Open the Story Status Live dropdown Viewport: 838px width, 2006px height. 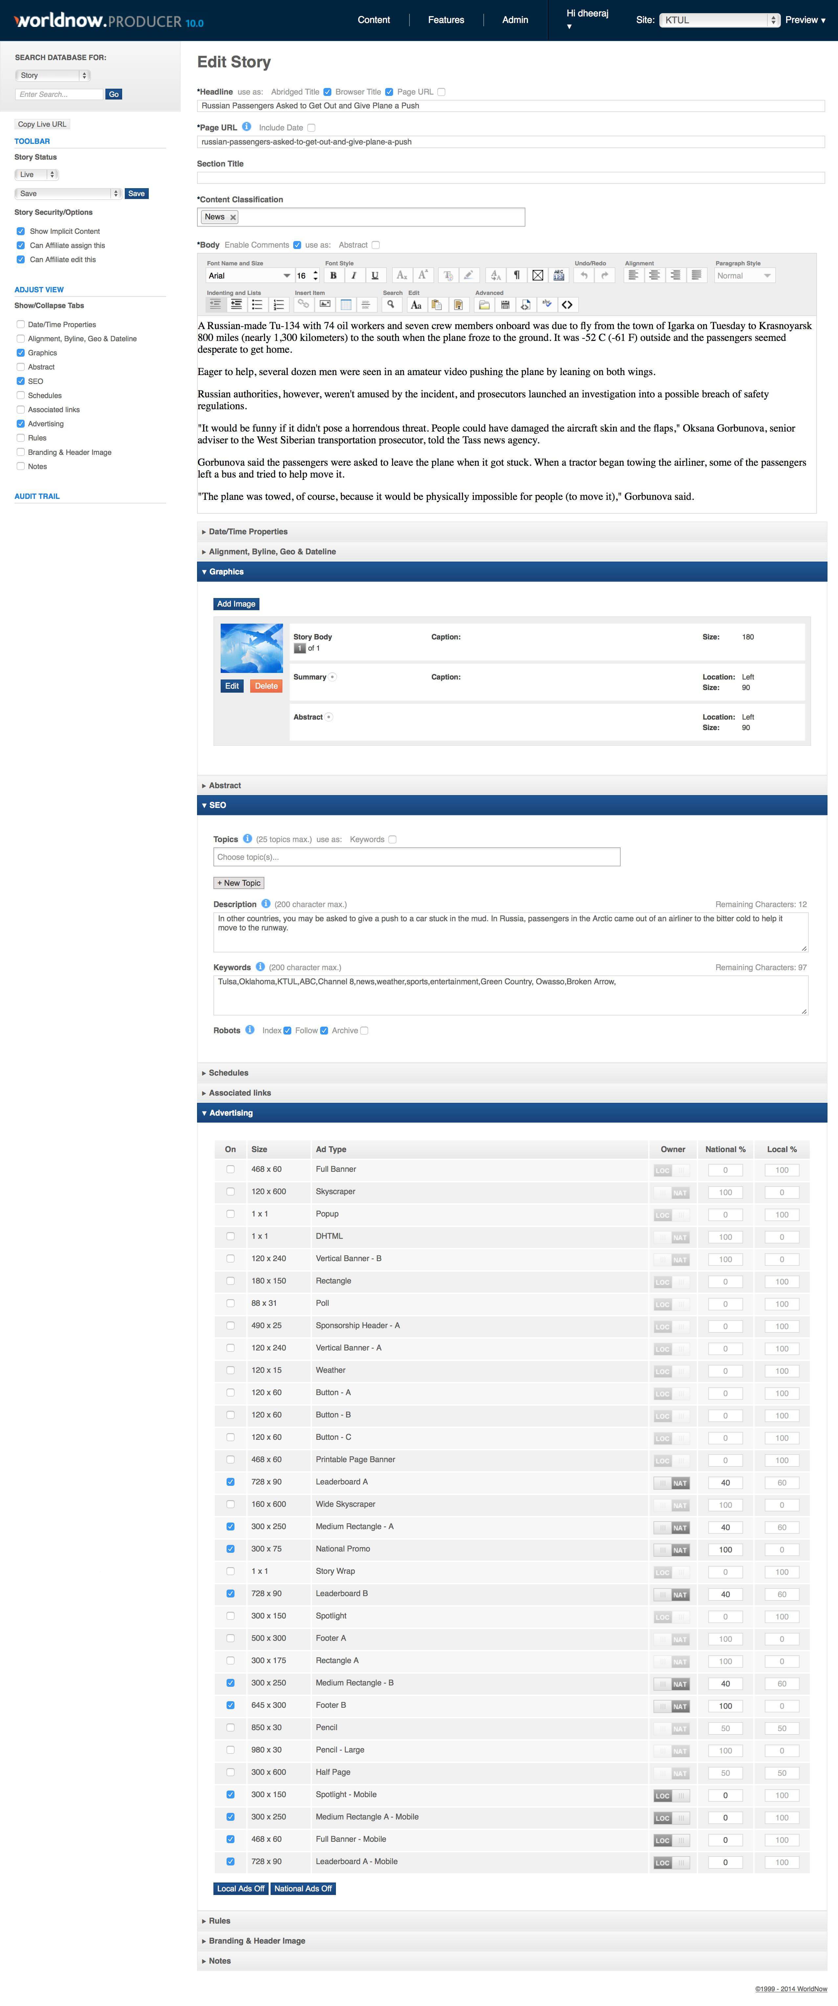point(36,174)
